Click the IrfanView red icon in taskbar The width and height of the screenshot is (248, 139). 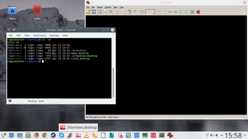click(x=170, y=135)
